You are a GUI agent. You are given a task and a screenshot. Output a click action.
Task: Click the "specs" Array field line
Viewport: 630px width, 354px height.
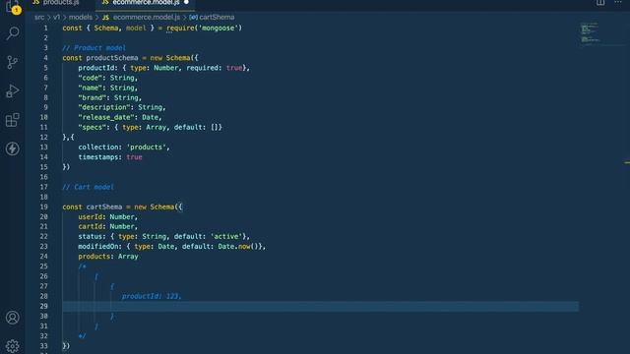pos(150,127)
